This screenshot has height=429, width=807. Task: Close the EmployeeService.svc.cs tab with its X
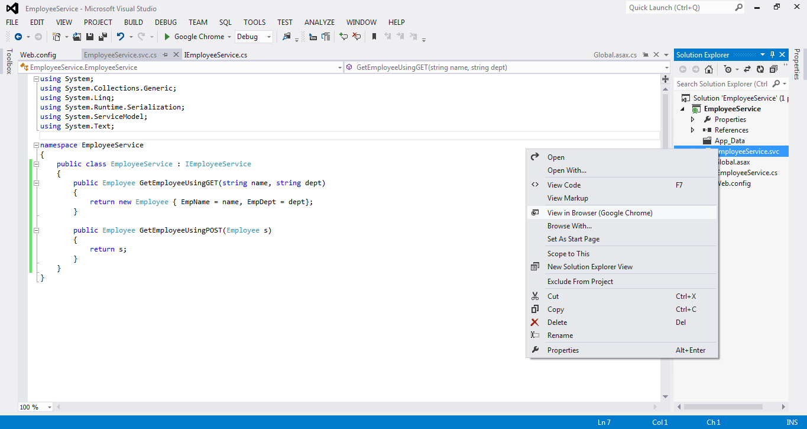176,54
